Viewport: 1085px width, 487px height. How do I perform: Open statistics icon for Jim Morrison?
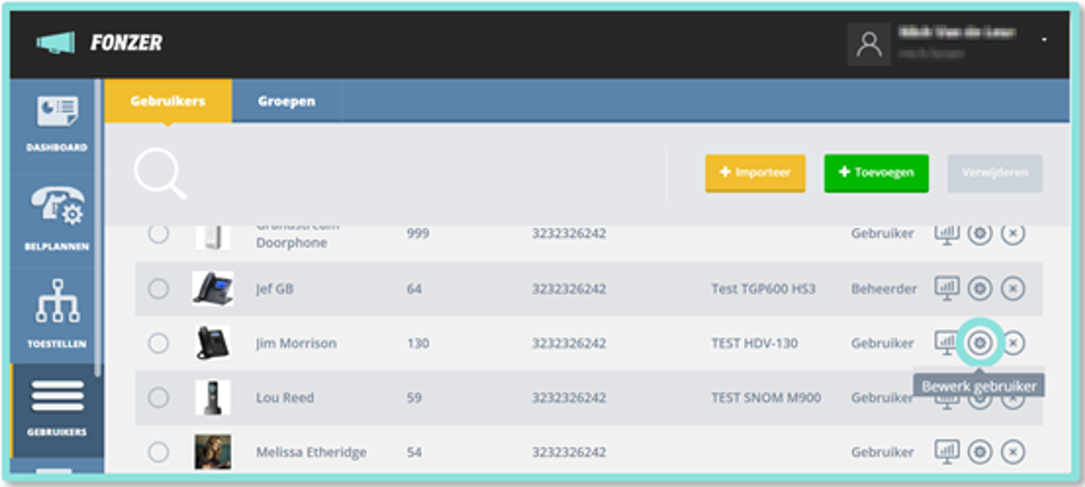(945, 341)
